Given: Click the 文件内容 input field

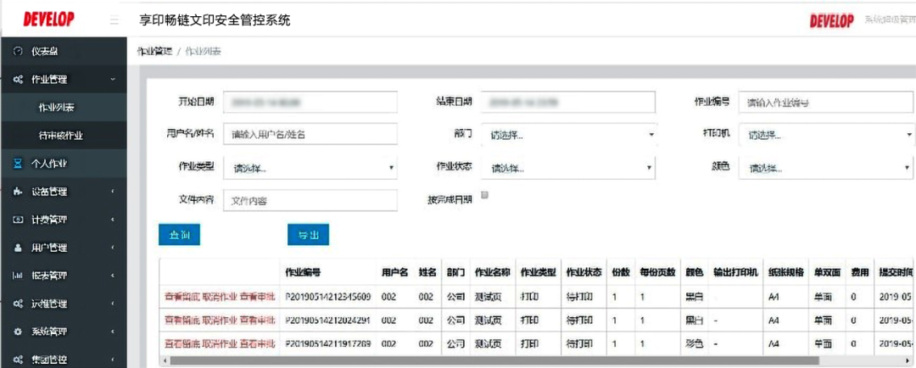Looking at the screenshot, I should pyautogui.click(x=310, y=201).
